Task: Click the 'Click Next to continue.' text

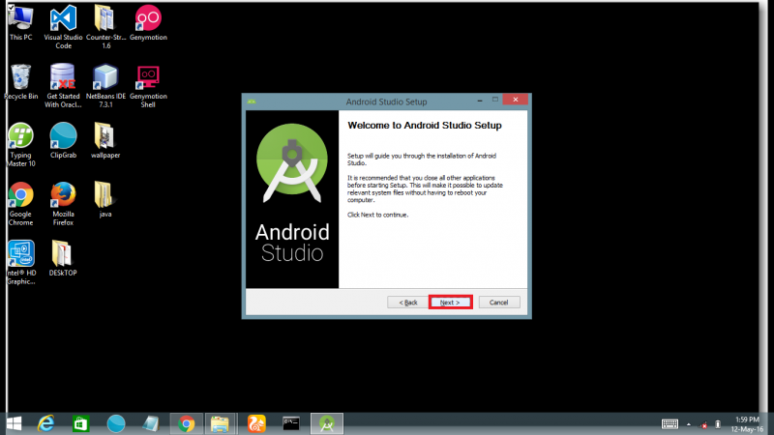Action: [377, 215]
